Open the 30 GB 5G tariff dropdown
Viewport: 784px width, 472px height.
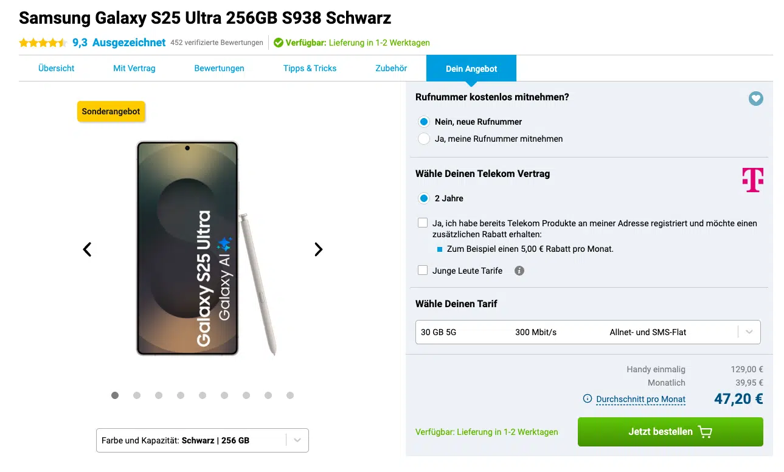pos(749,331)
